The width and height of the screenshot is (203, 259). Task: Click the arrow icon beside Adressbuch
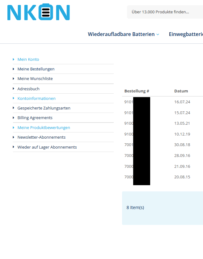(14, 89)
